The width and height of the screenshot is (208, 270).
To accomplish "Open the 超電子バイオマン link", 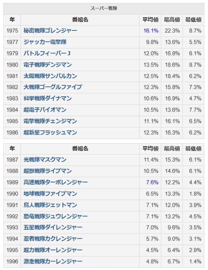I will click(45, 110).
